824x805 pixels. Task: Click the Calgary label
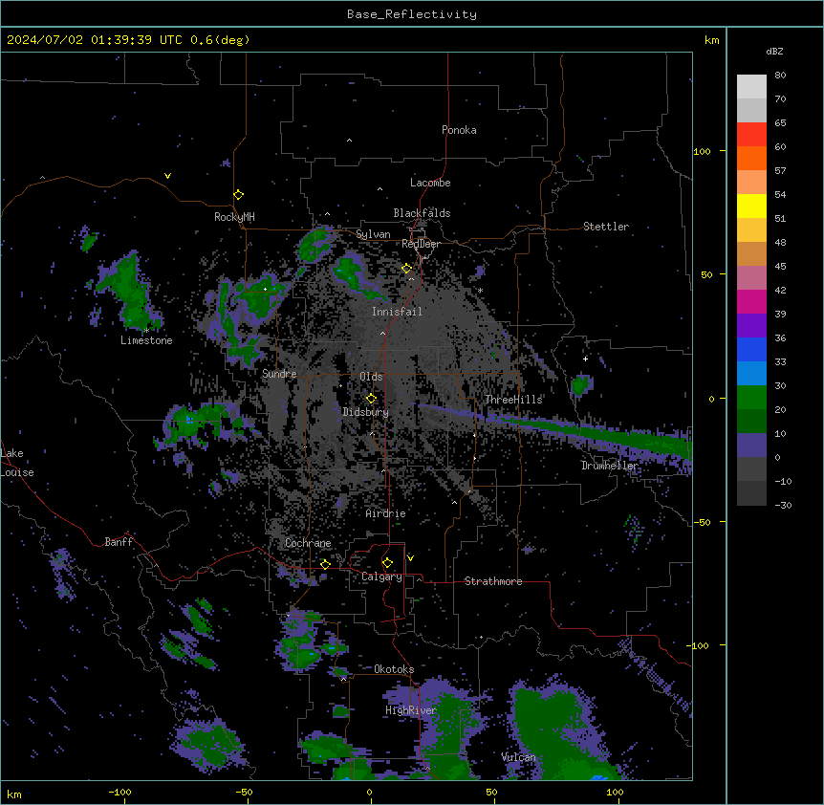click(381, 577)
